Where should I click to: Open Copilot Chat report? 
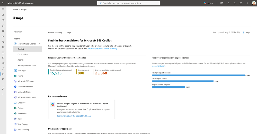pyautogui.click(x=23, y=54)
